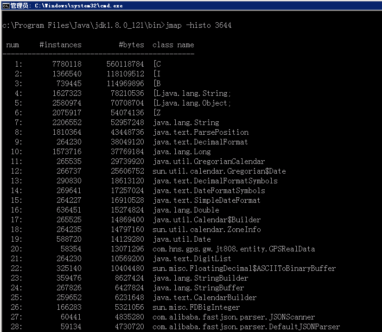Click 'java.lang.Long' class name
Image resolution: width=382 pixels, height=332 pixels.
click(182, 151)
